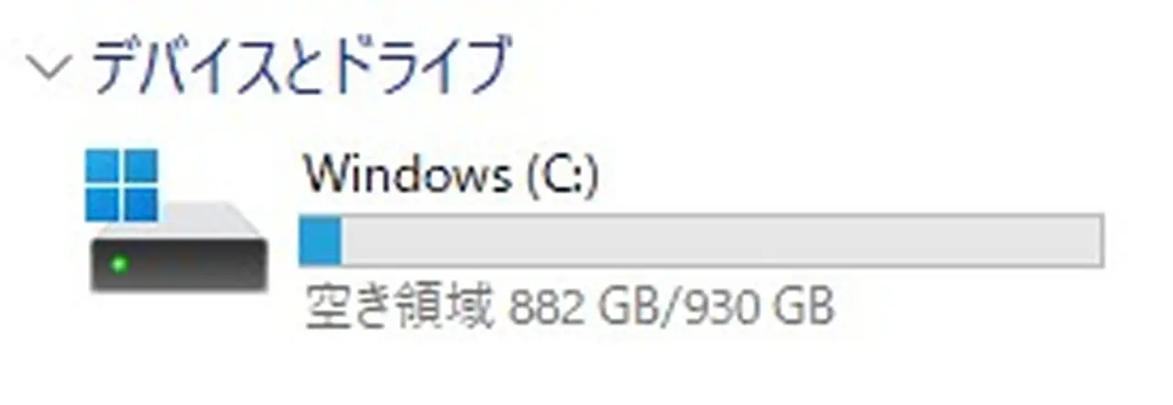Select the Windows (C:) hard drive icon
Image resolution: width=1173 pixels, height=405 pixels.
tap(179, 223)
